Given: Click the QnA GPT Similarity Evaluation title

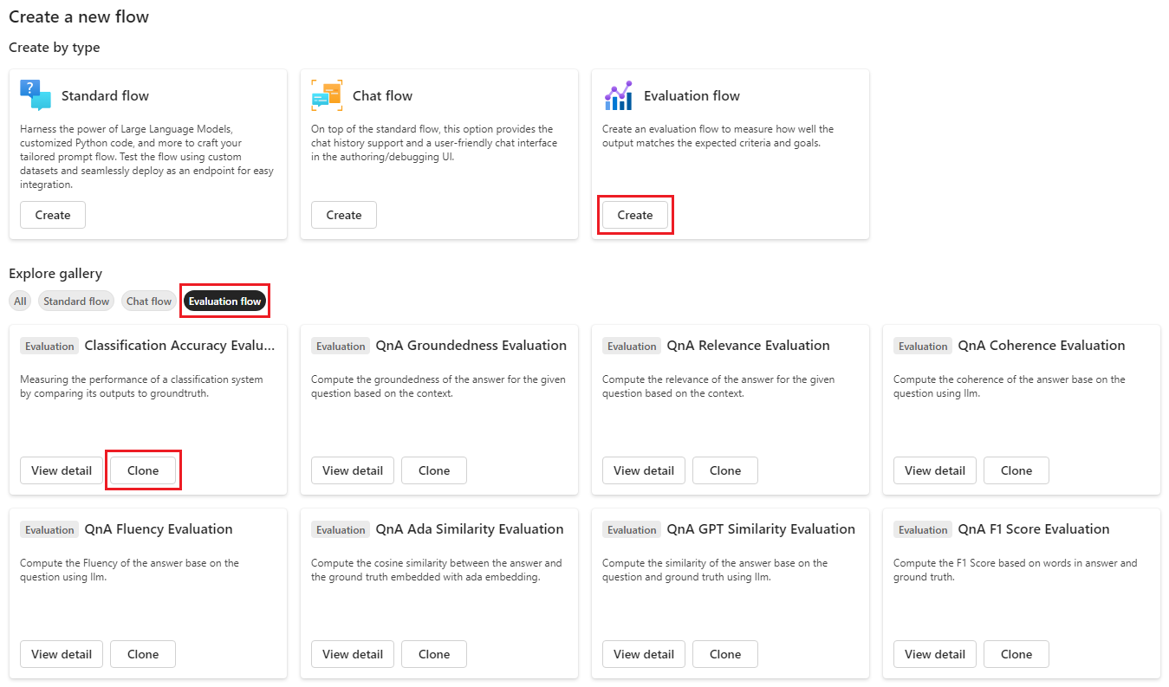Looking at the screenshot, I should [761, 529].
